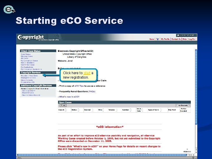Open the FAQs link
Viewport: 212px width, 159px height.
[92, 92]
